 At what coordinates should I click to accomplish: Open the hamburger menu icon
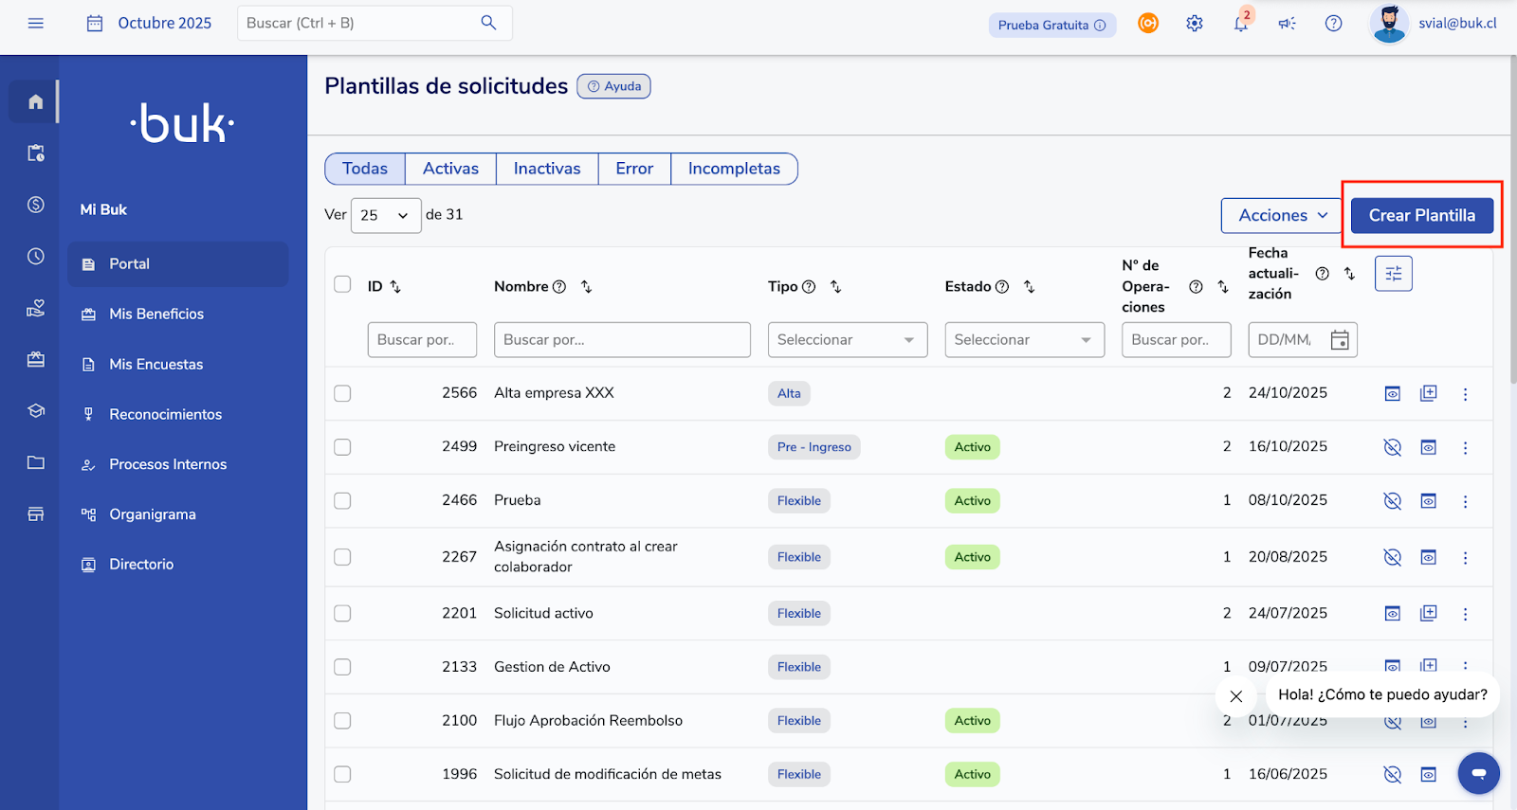36,24
